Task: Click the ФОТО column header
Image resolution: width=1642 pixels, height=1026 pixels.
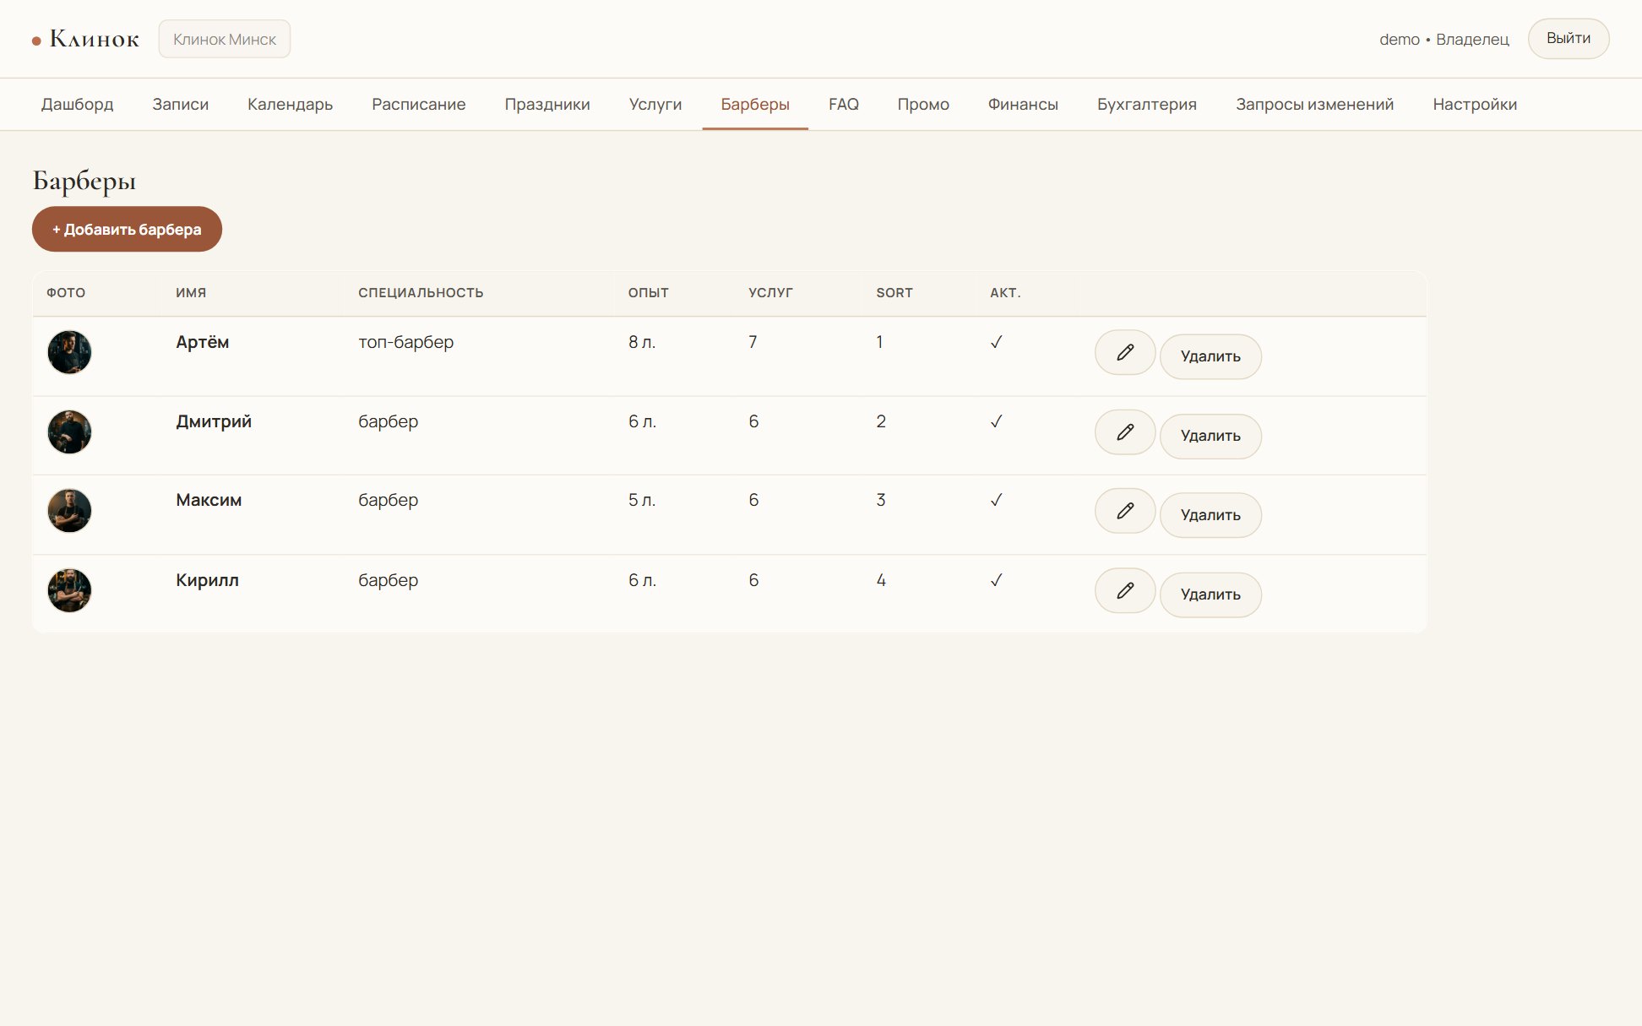Action: [66, 293]
